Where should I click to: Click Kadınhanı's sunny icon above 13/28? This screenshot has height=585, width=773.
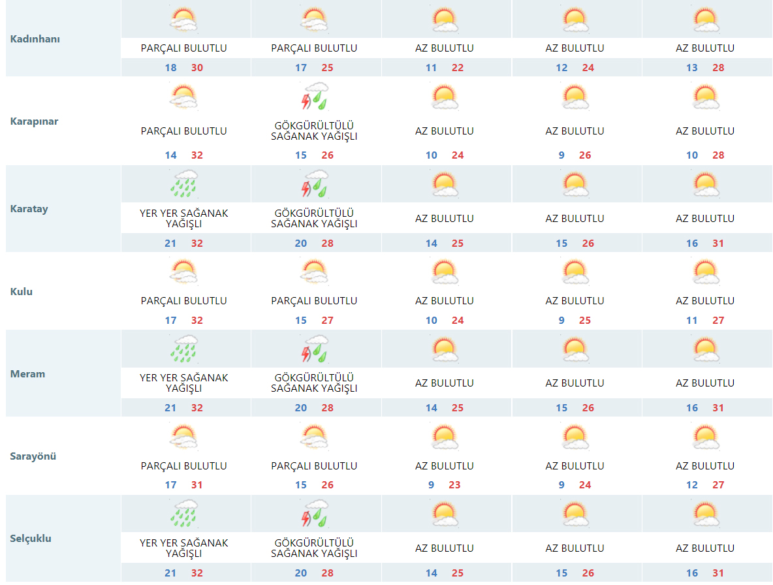pos(706,20)
